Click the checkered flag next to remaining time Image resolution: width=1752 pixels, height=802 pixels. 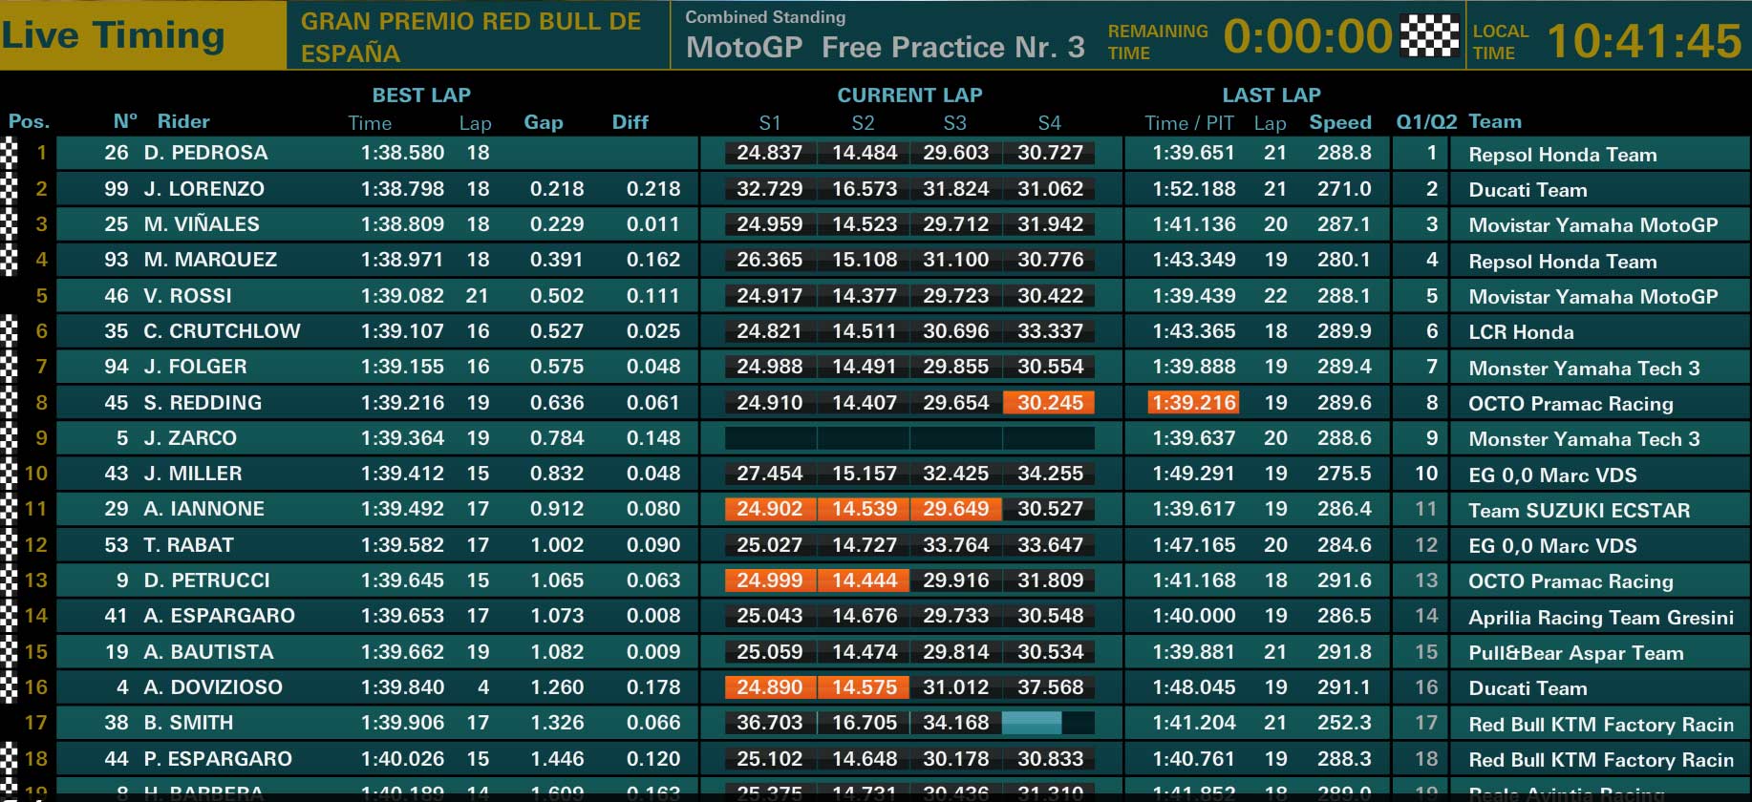coord(1429,36)
